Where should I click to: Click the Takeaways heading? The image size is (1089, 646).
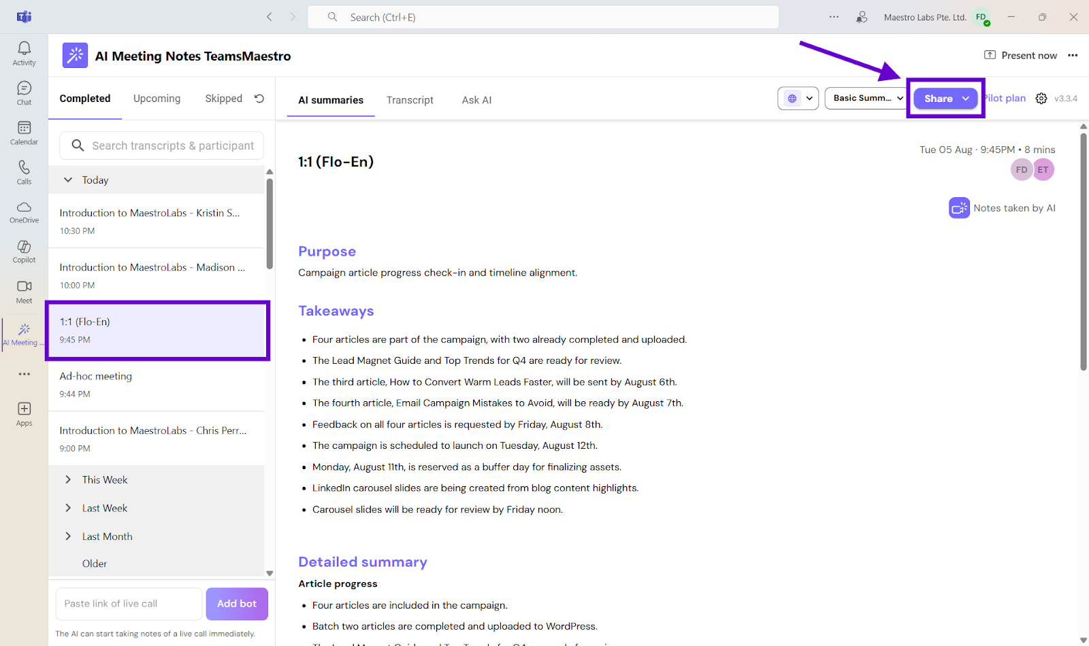pyautogui.click(x=336, y=311)
